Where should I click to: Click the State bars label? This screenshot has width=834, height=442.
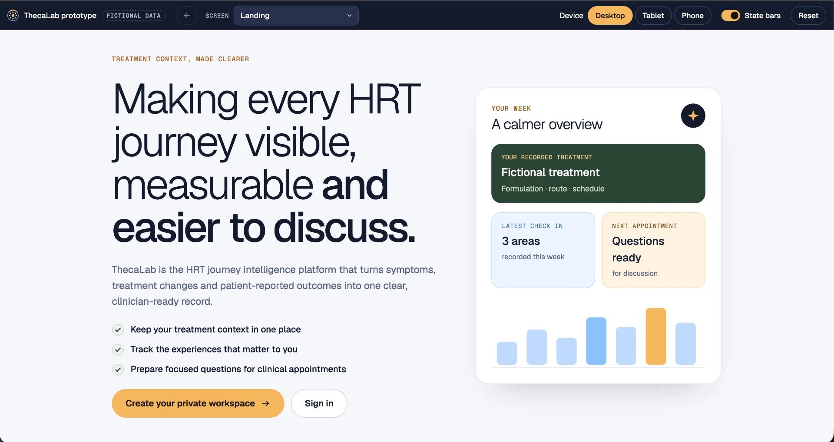click(762, 16)
